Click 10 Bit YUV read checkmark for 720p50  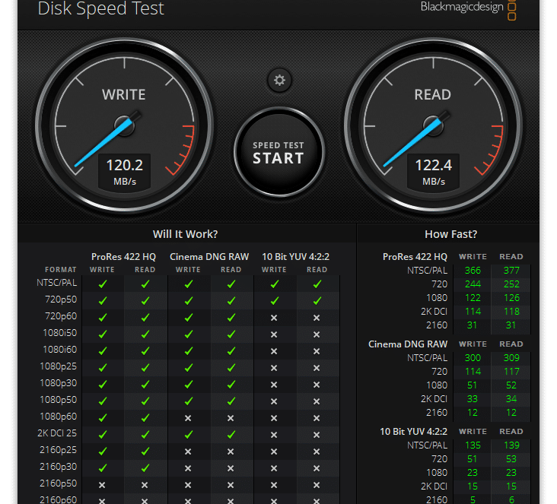tap(317, 300)
